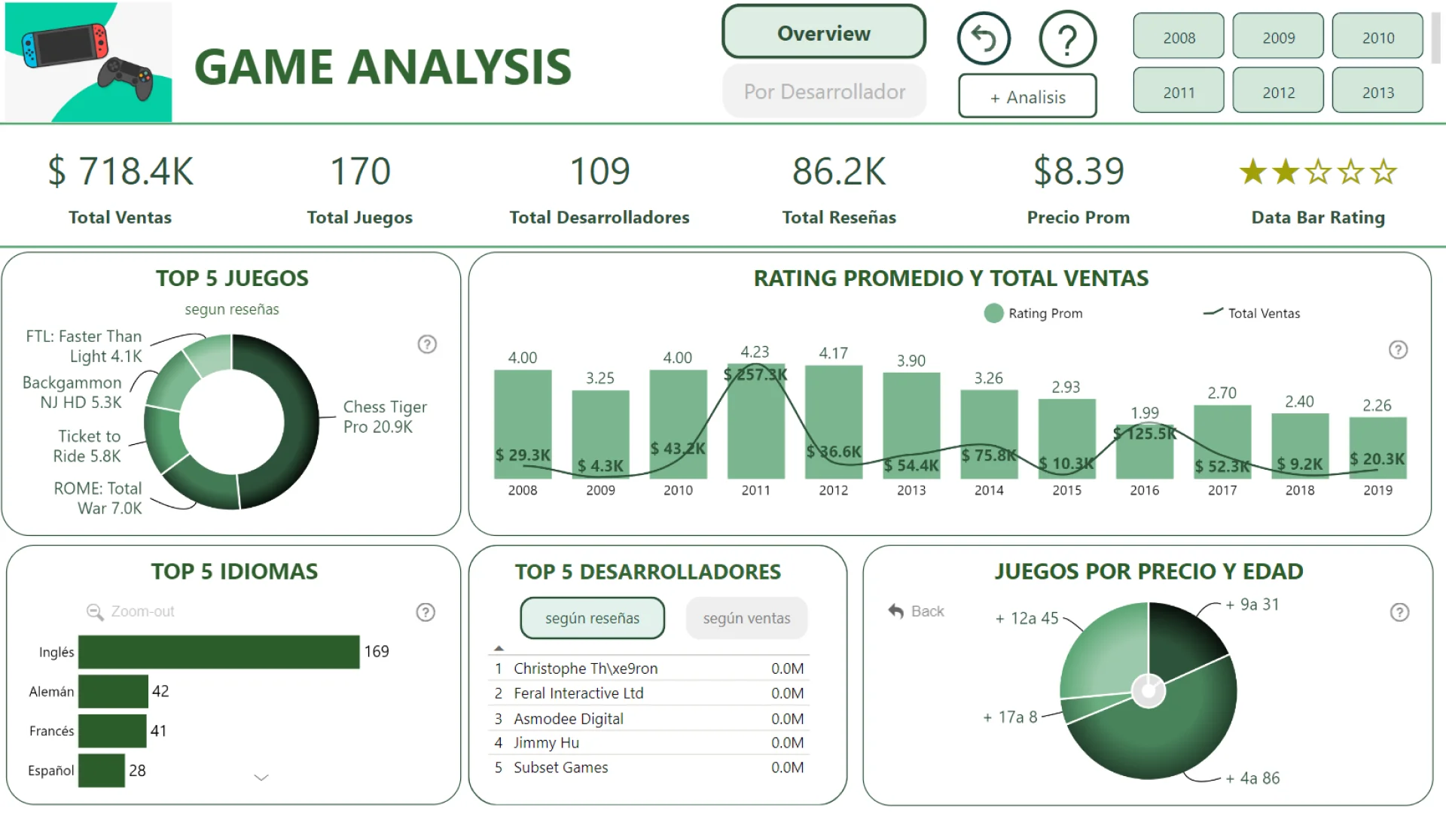The height and width of the screenshot is (813, 1446).
Task: Click the $ 257.3K sales data label
Action: (x=755, y=374)
